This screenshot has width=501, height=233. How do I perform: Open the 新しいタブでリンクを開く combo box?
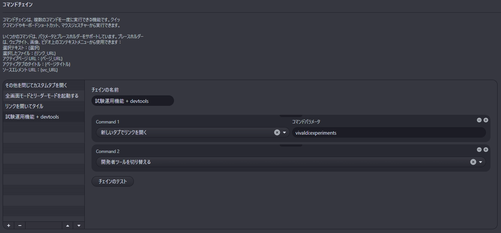pyautogui.click(x=193, y=132)
